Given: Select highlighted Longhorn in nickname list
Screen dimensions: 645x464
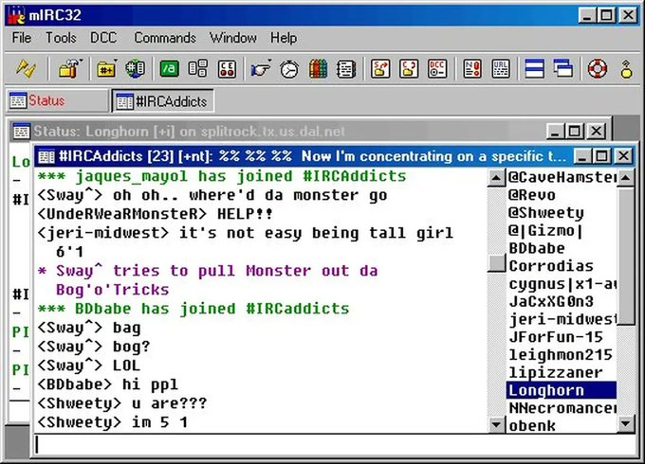Looking at the screenshot, I should (562, 390).
